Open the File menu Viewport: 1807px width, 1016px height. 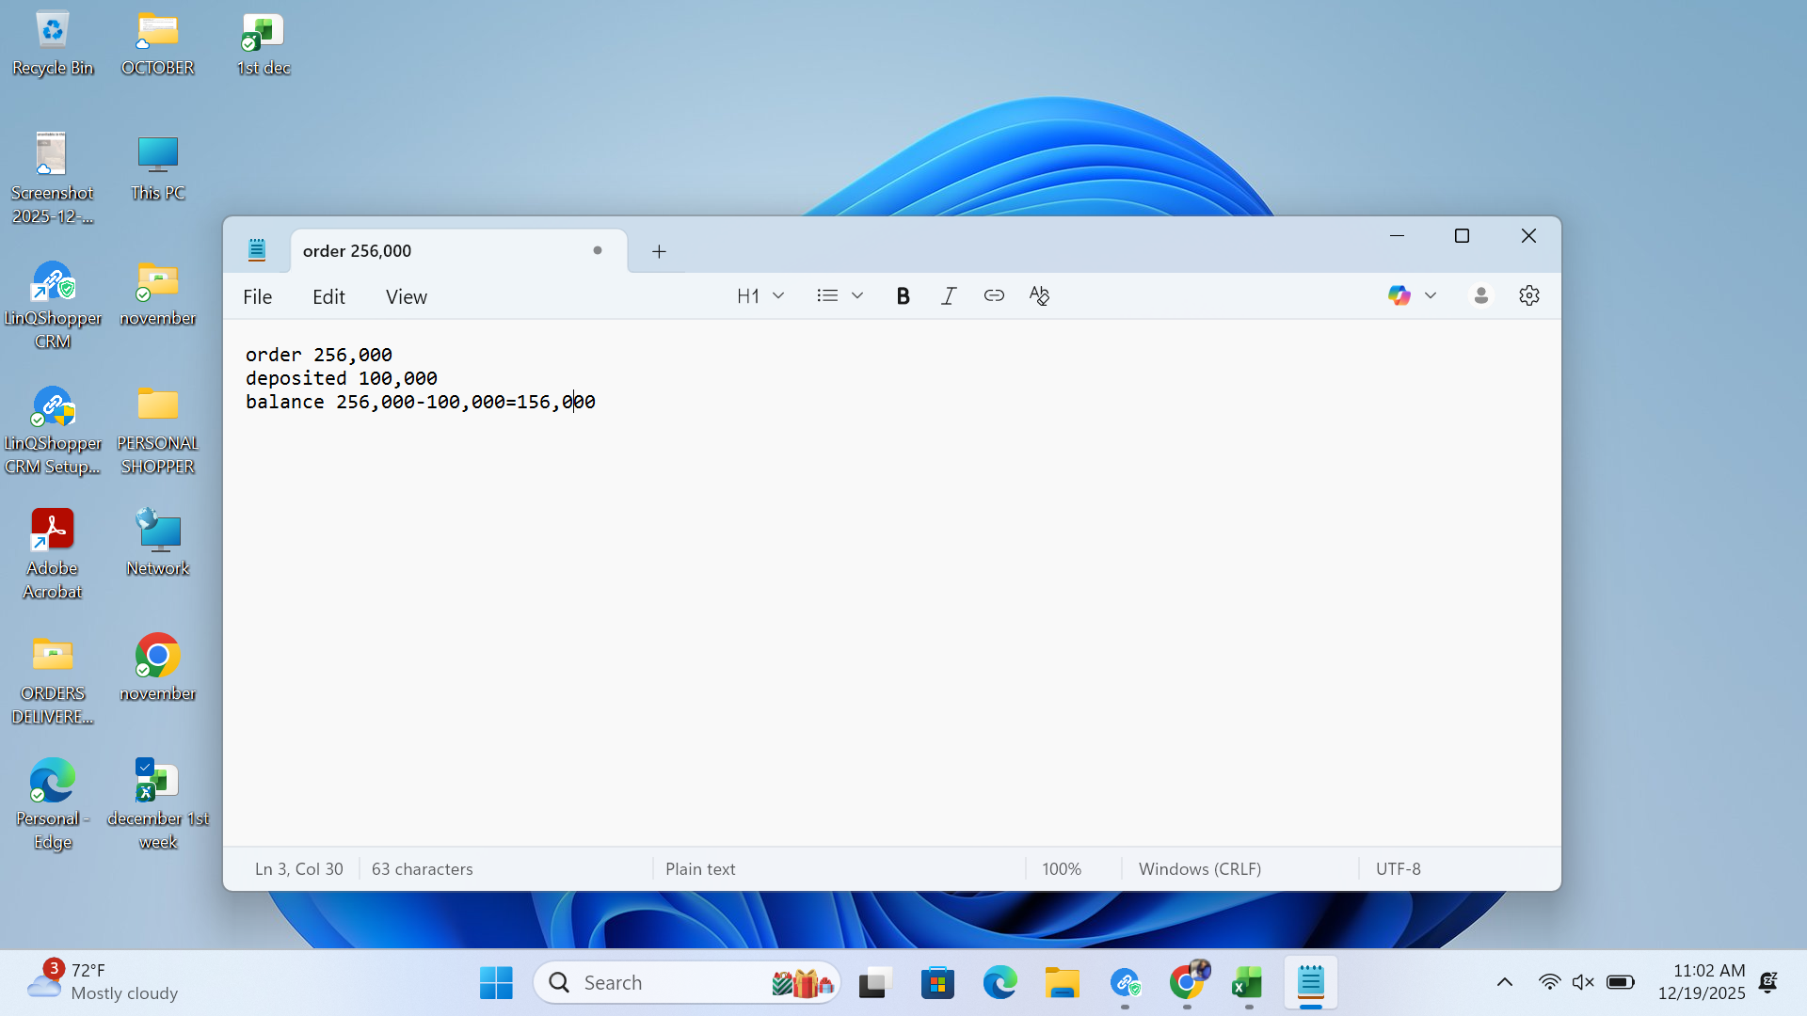point(257,297)
